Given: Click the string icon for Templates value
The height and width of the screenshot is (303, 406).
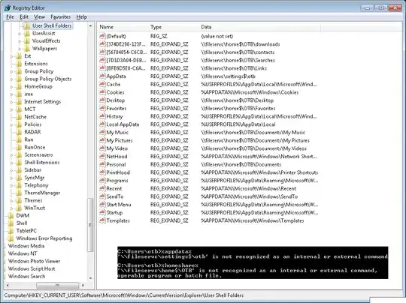Looking at the screenshot, I should click(102, 220).
